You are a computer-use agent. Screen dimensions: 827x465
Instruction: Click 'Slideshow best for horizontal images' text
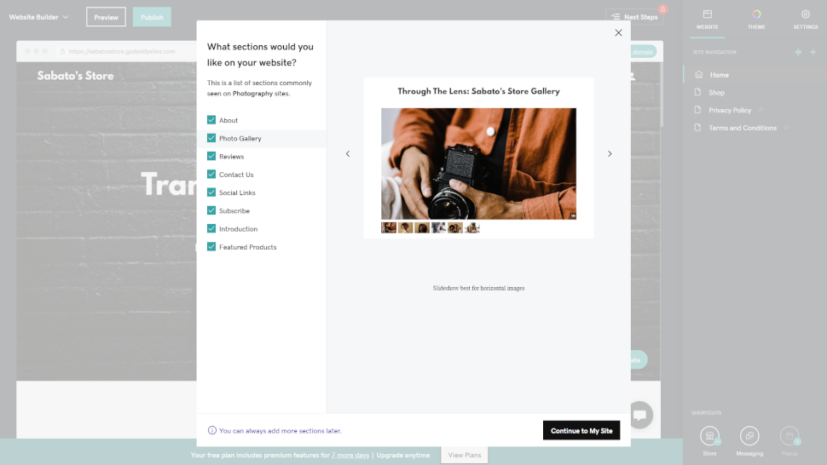coord(478,288)
